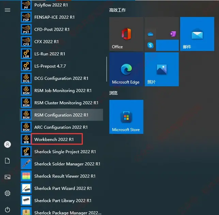Select LS-Prepost 4.7.7 entry
Image resolution: width=219 pixels, height=215 pixels.
tap(50, 66)
